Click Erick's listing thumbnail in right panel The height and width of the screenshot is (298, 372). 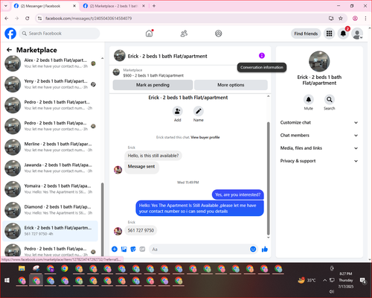(x=319, y=61)
